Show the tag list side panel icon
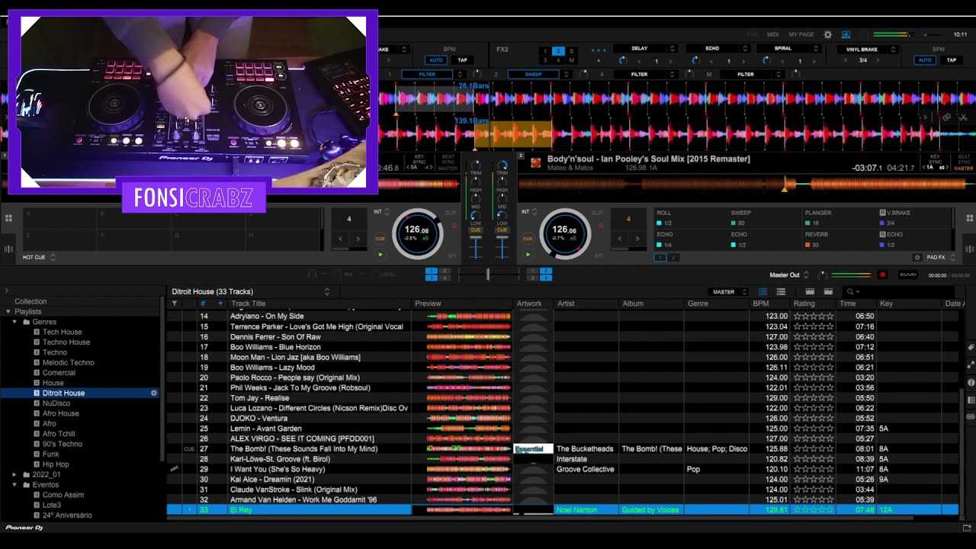Image resolution: width=976 pixels, height=549 pixels. pyautogui.click(x=971, y=347)
